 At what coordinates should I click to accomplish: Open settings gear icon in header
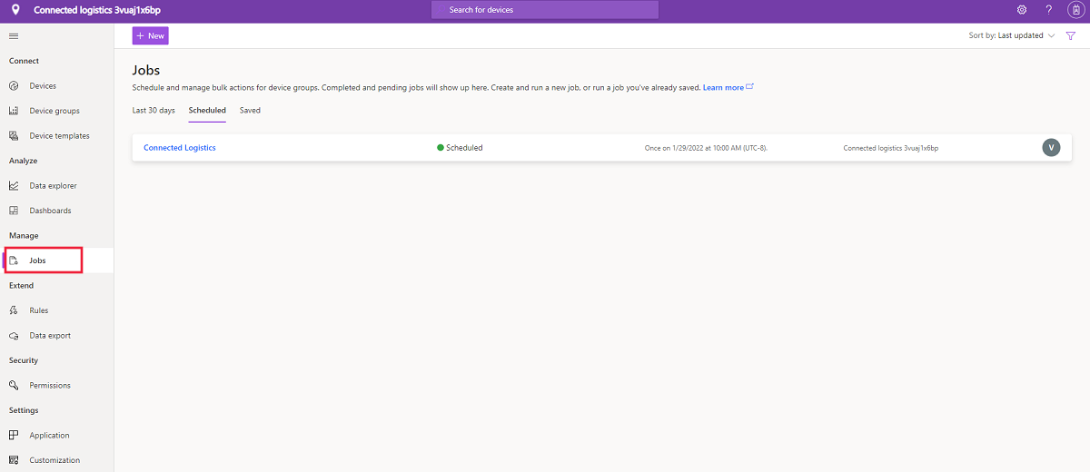coord(1022,10)
